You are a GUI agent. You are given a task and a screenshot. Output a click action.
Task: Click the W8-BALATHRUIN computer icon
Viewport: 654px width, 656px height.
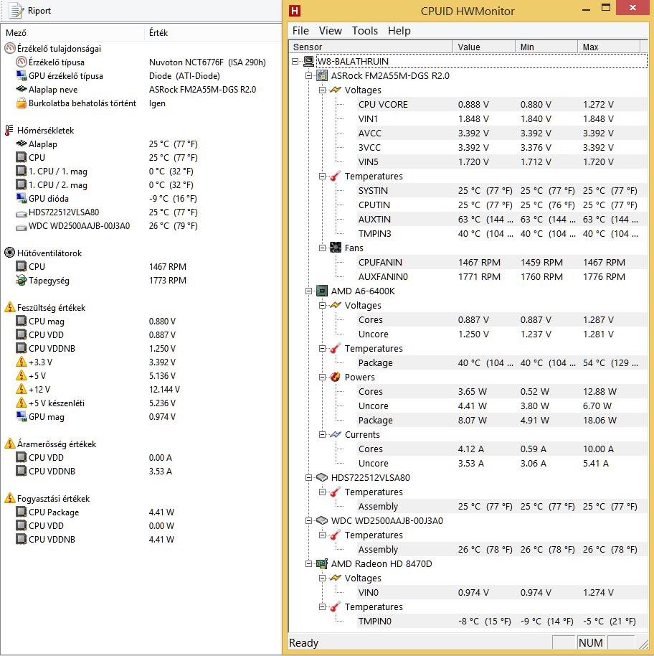coord(308,62)
